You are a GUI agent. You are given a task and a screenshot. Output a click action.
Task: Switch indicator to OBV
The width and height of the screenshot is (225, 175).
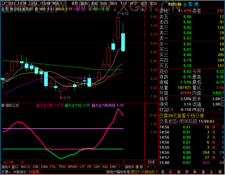[x=97, y=167]
